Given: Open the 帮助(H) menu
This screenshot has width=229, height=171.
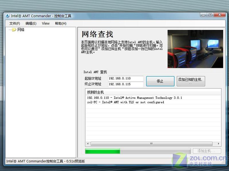Looking at the screenshot, I should [x=61, y=23].
